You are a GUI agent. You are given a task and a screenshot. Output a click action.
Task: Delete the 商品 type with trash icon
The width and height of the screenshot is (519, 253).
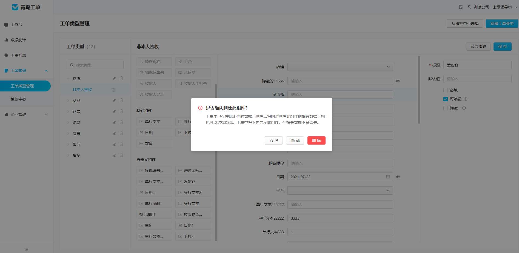pyautogui.click(x=121, y=100)
